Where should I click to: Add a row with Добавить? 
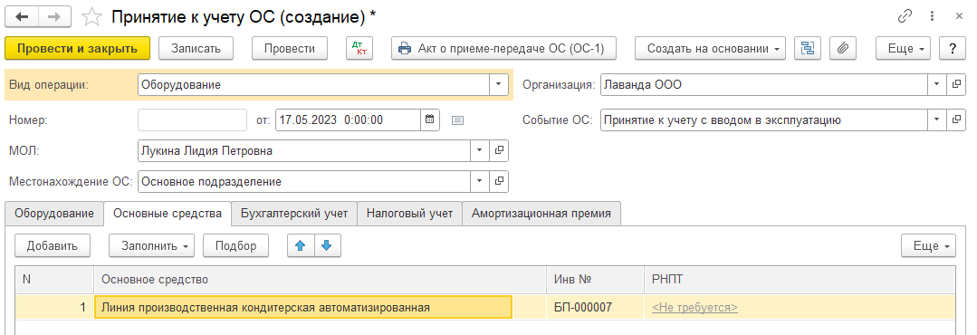pos(53,245)
